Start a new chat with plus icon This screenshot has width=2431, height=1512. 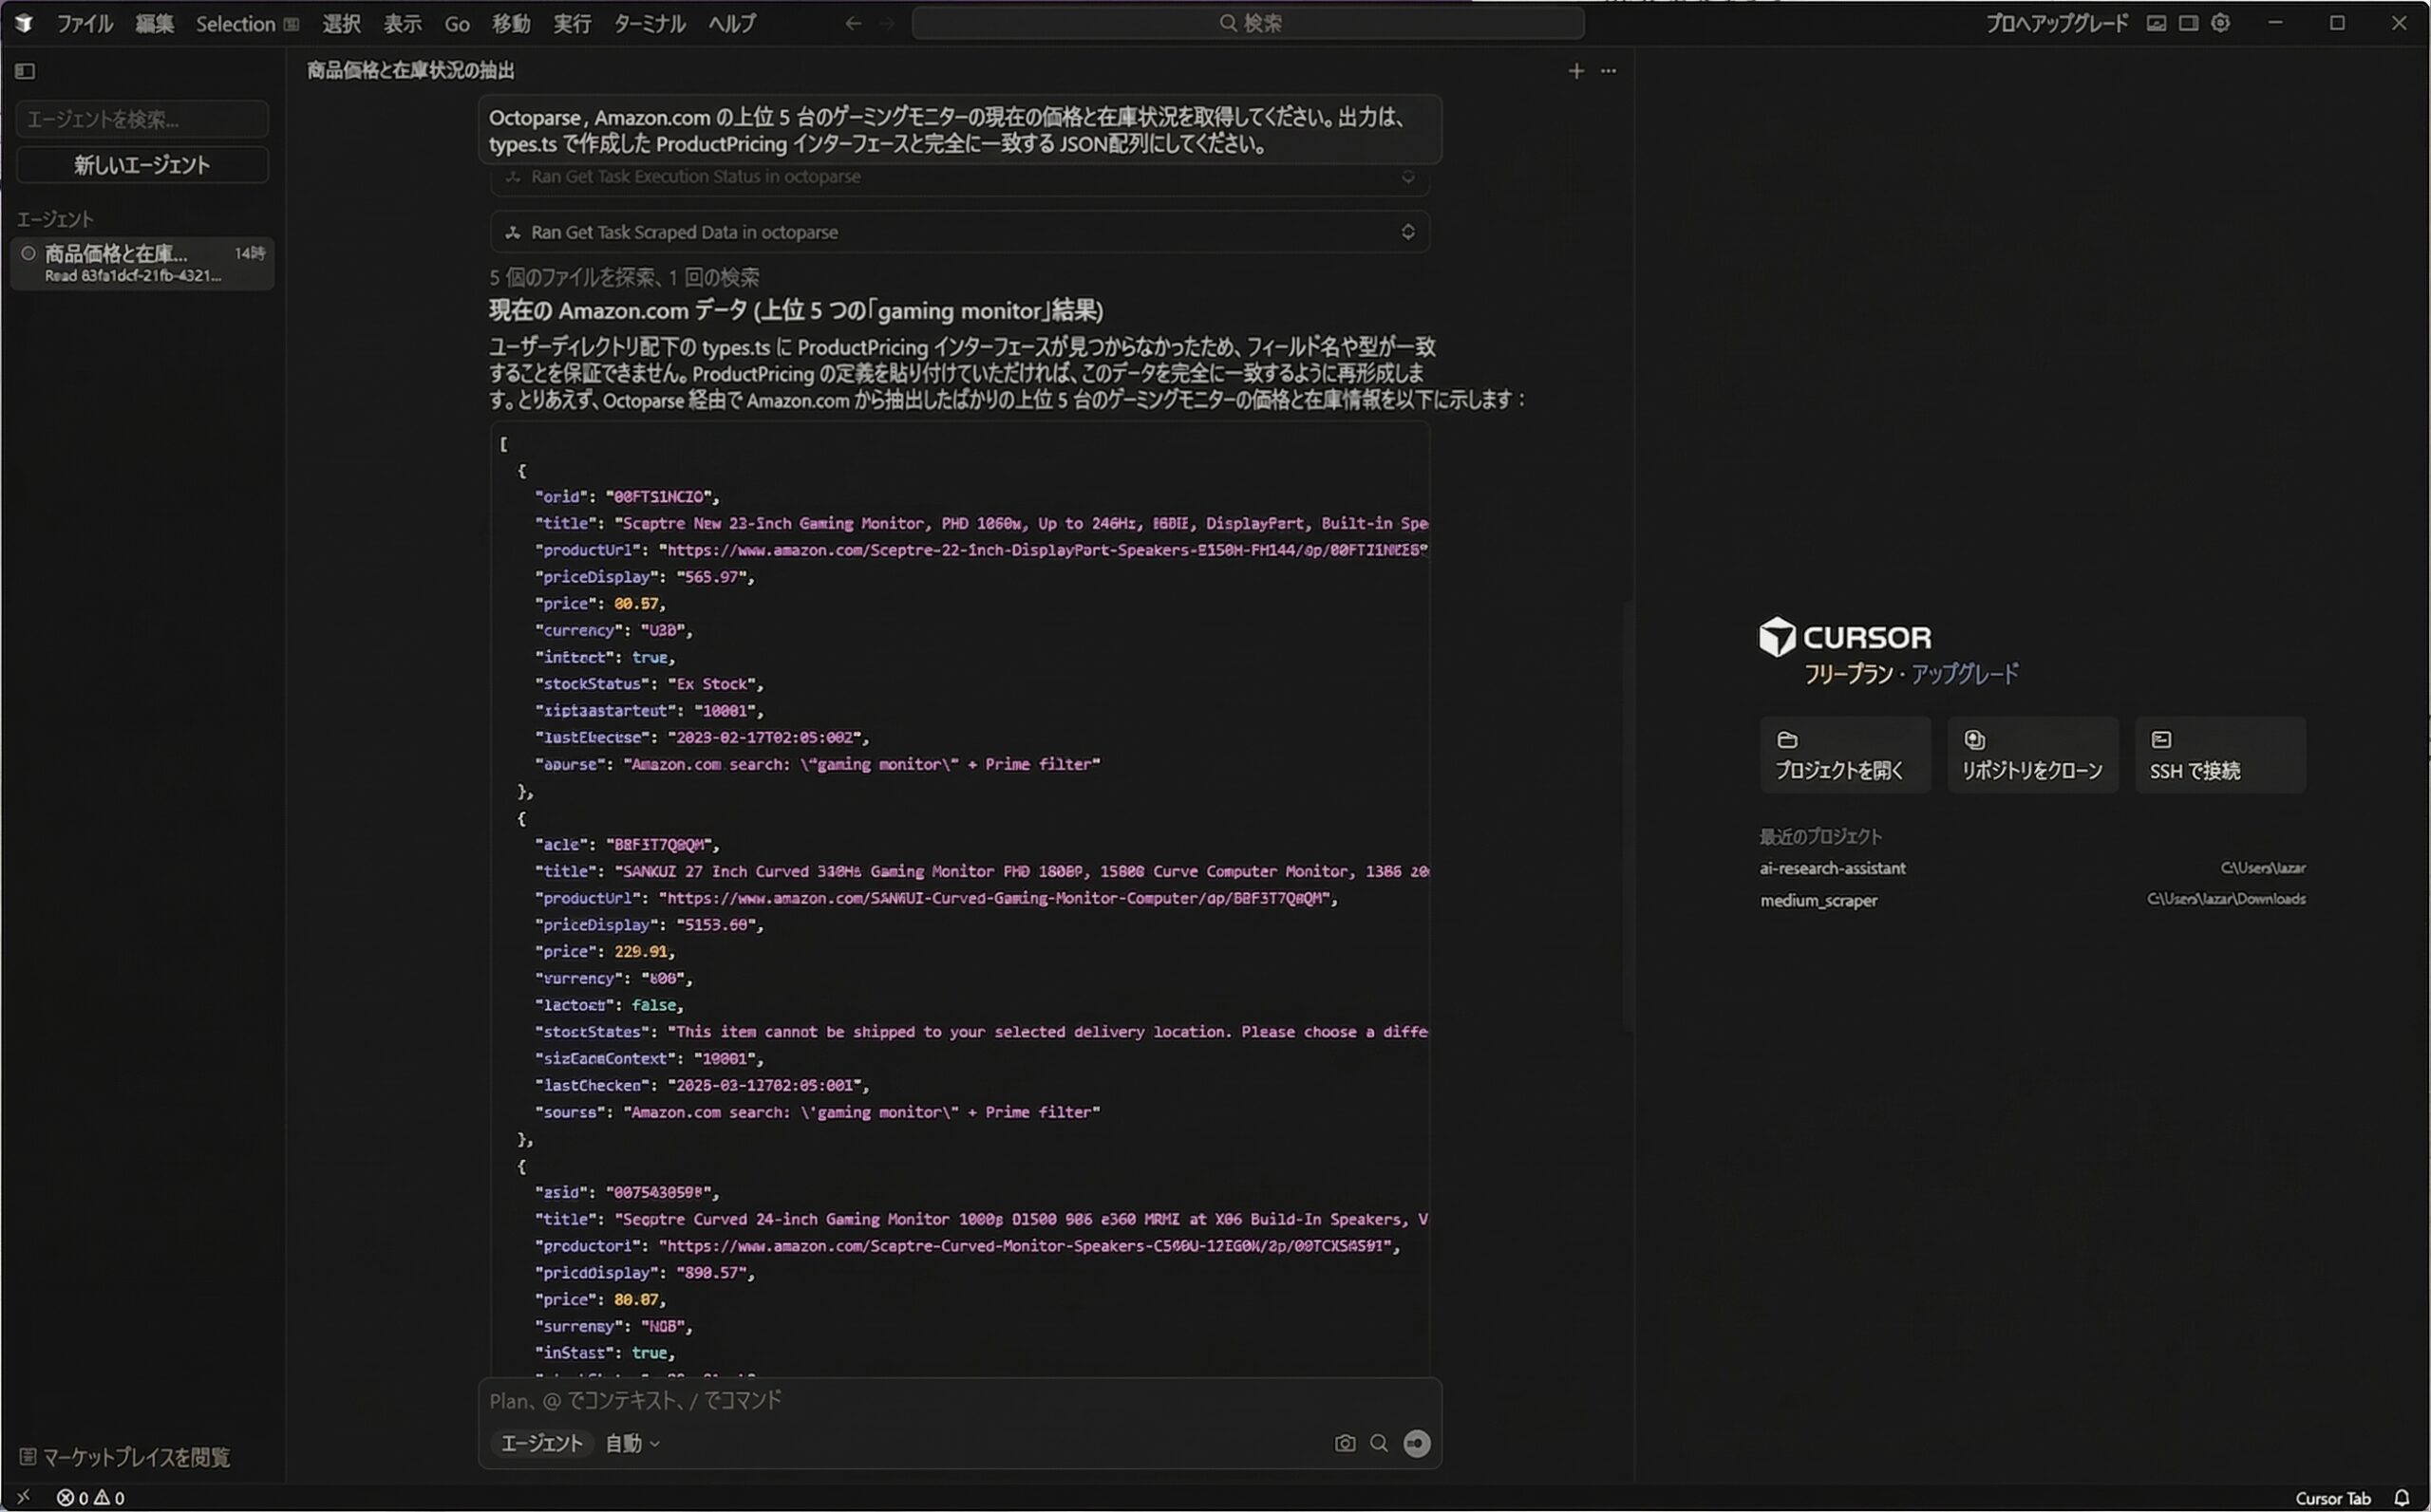(1575, 71)
